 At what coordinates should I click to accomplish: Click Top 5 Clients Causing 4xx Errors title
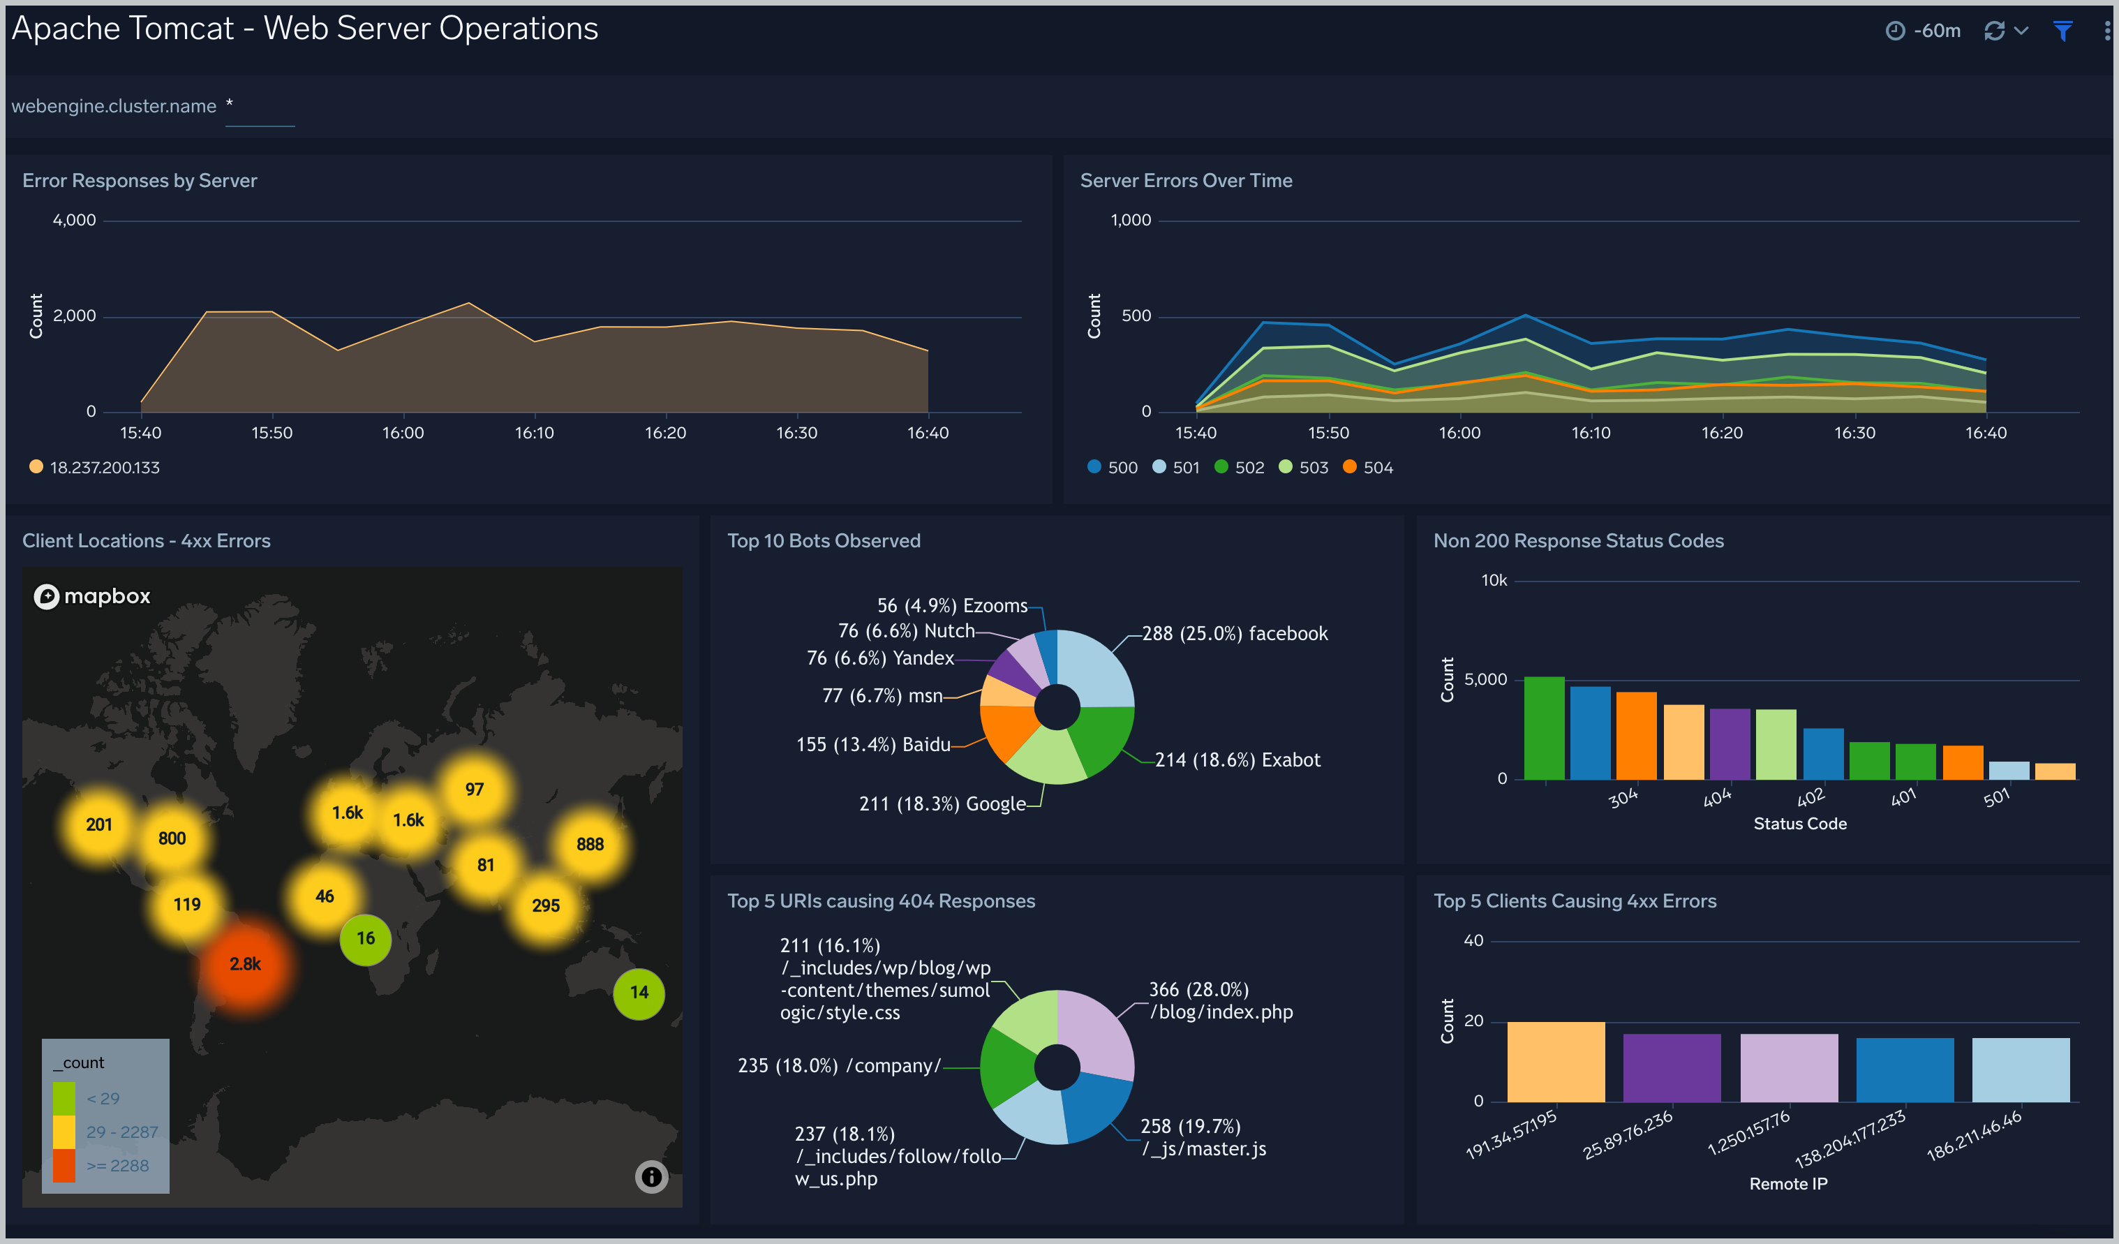[1574, 901]
